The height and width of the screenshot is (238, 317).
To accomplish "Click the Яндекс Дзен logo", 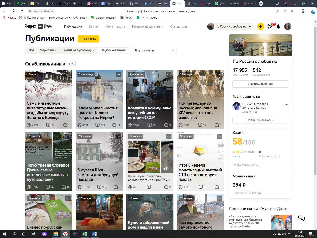I will click(x=38, y=26).
